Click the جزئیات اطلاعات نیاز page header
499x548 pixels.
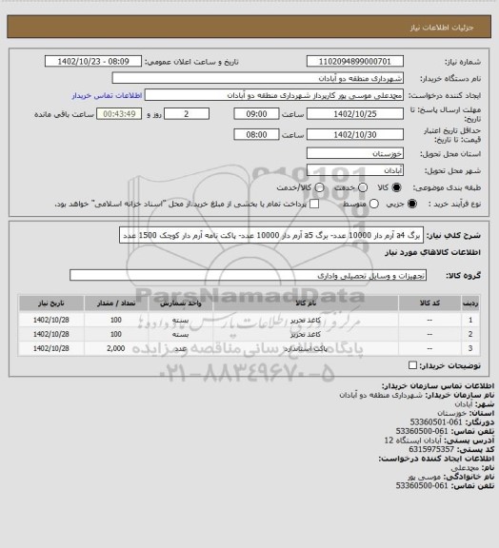click(442, 28)
